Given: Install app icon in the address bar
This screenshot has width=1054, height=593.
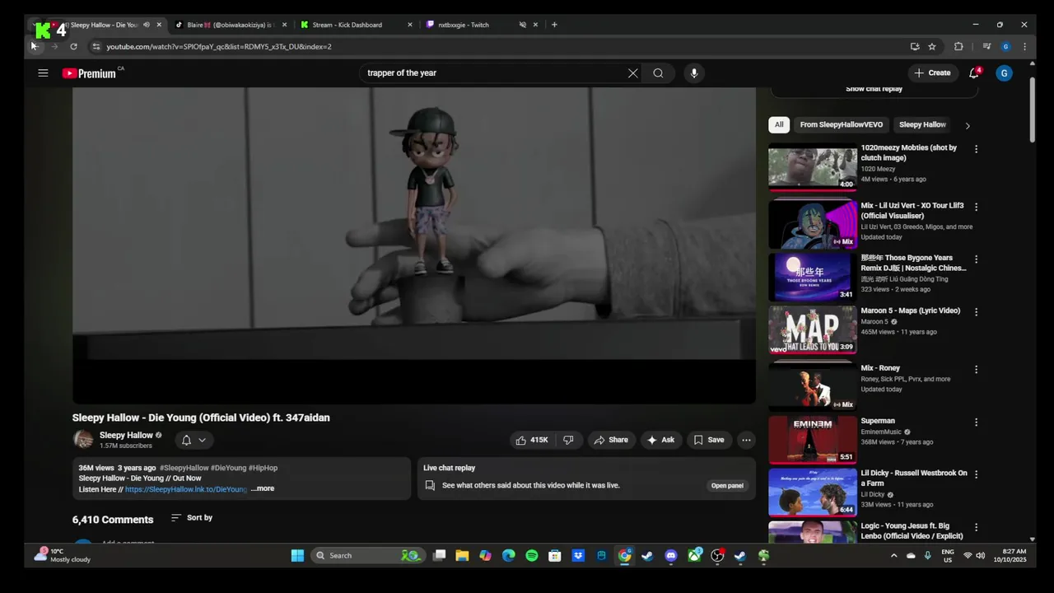Looking at the screenshot, I should [915, 47].
